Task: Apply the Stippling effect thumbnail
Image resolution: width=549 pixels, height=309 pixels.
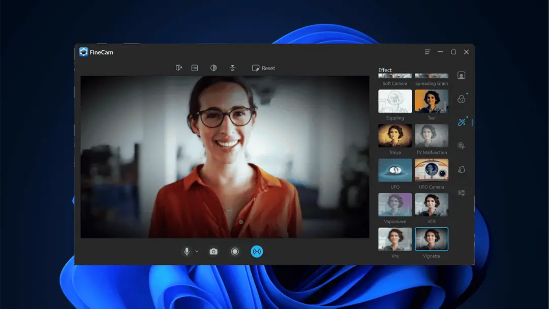Action: click(395, 101)
